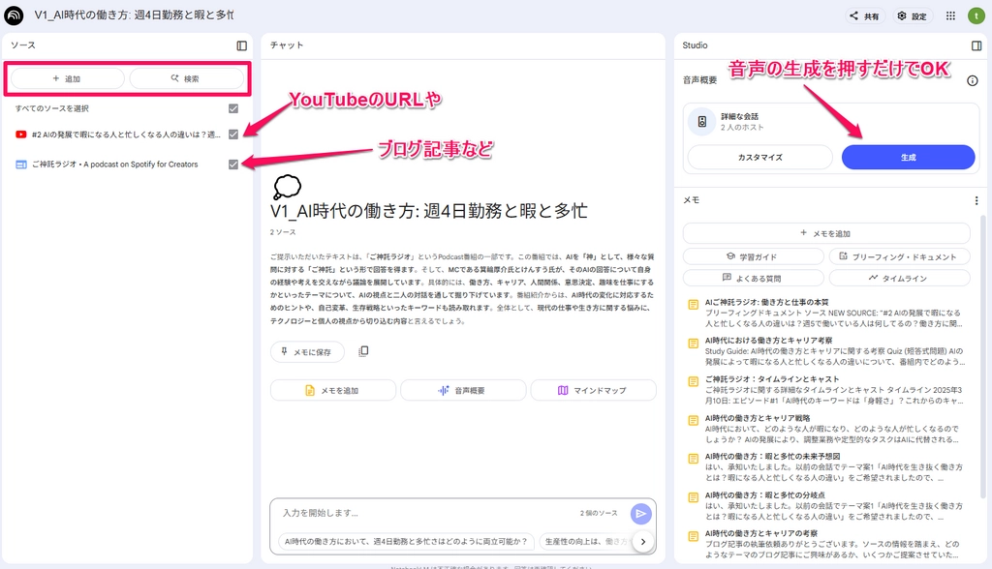This screenshot has width=992, height=569.
Task: Select suggestion 週4日勤務と多忙さはどのように両立可能か
Action: click(406, 541)
